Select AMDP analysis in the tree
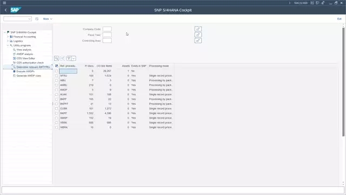The image size is (346, 195). point(25,54)
